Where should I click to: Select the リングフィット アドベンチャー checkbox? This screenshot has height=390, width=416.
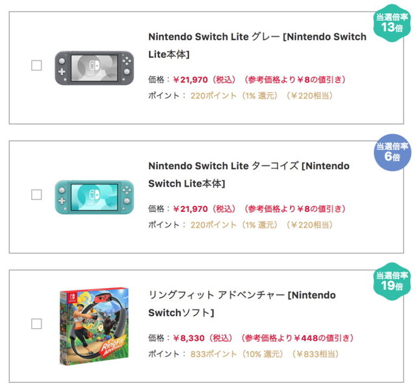36,324
